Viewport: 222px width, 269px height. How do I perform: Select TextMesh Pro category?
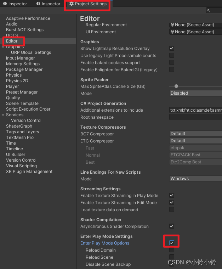[x=20, y=137]
